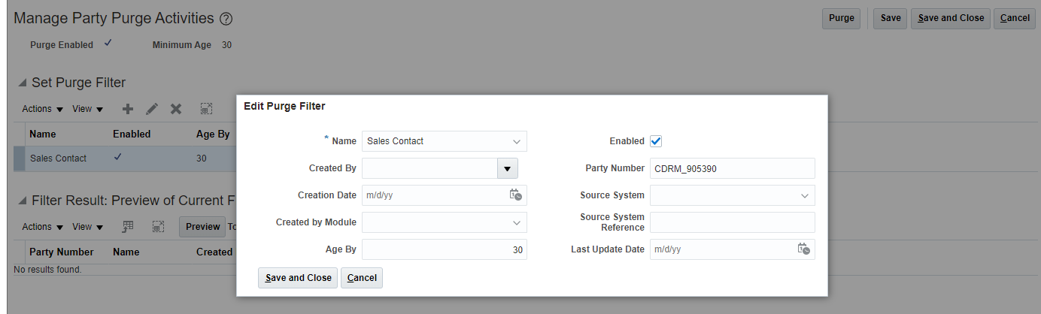Open the Last Update Date calendar picker
The height and width of the screenshot is (314, 1041).
(803, 249)
